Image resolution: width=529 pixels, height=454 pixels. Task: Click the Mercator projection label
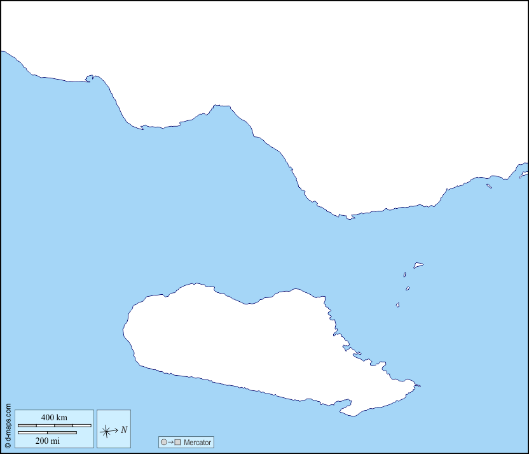coord(197,442)
